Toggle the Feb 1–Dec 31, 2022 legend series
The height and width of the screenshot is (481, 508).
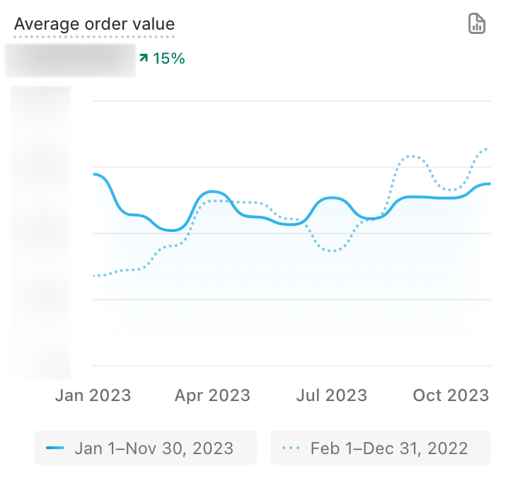tap(381, 448)
